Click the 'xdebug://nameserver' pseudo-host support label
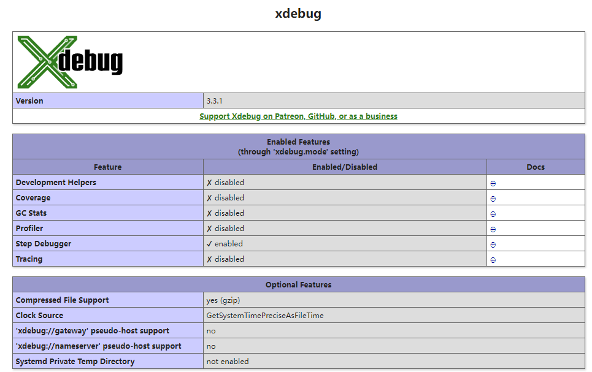 point(98,346)
